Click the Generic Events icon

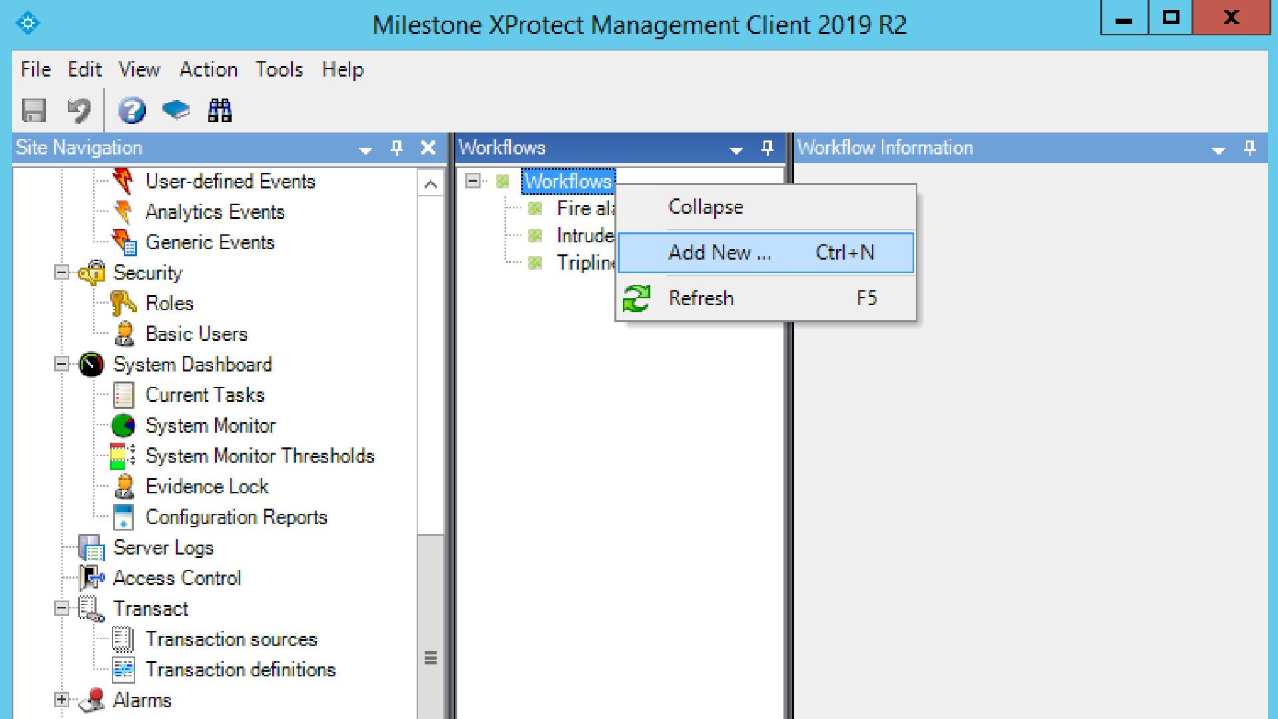[124, 242]
